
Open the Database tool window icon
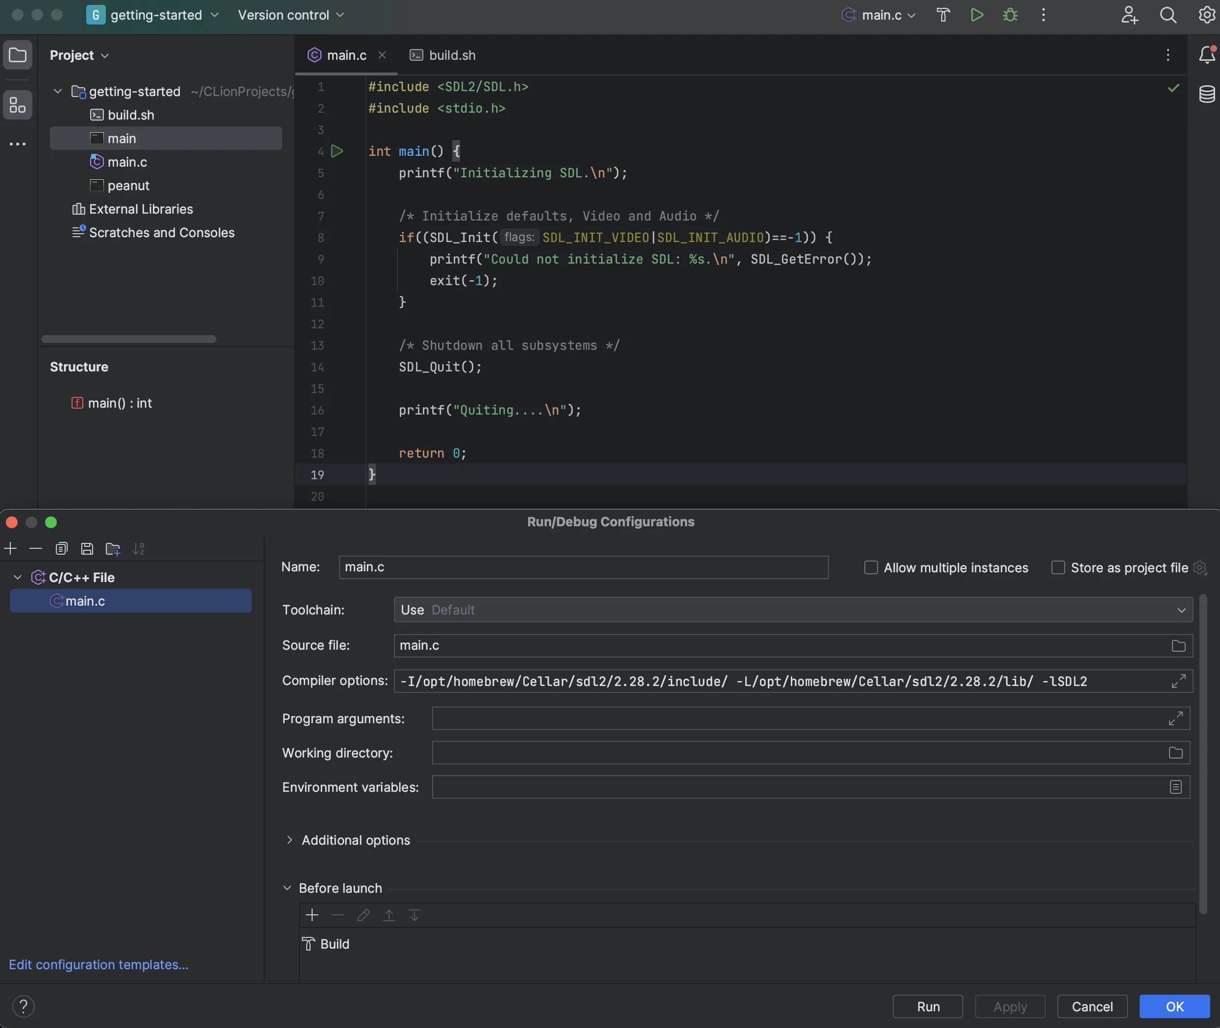(1207, 94)
